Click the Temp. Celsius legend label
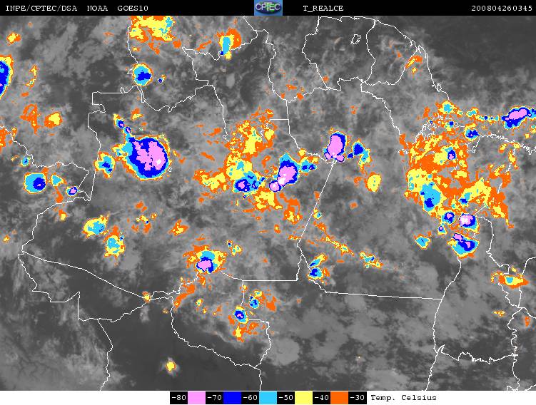 pos(404,398)
